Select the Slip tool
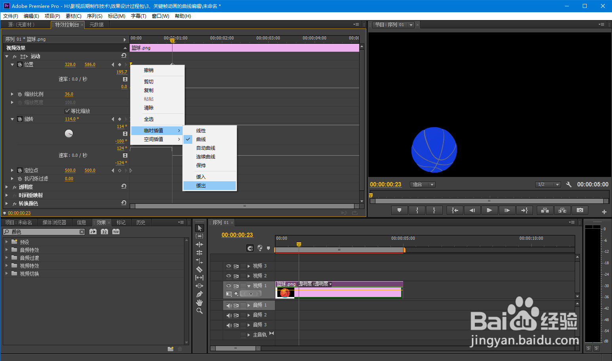 [x=199, y=278]
